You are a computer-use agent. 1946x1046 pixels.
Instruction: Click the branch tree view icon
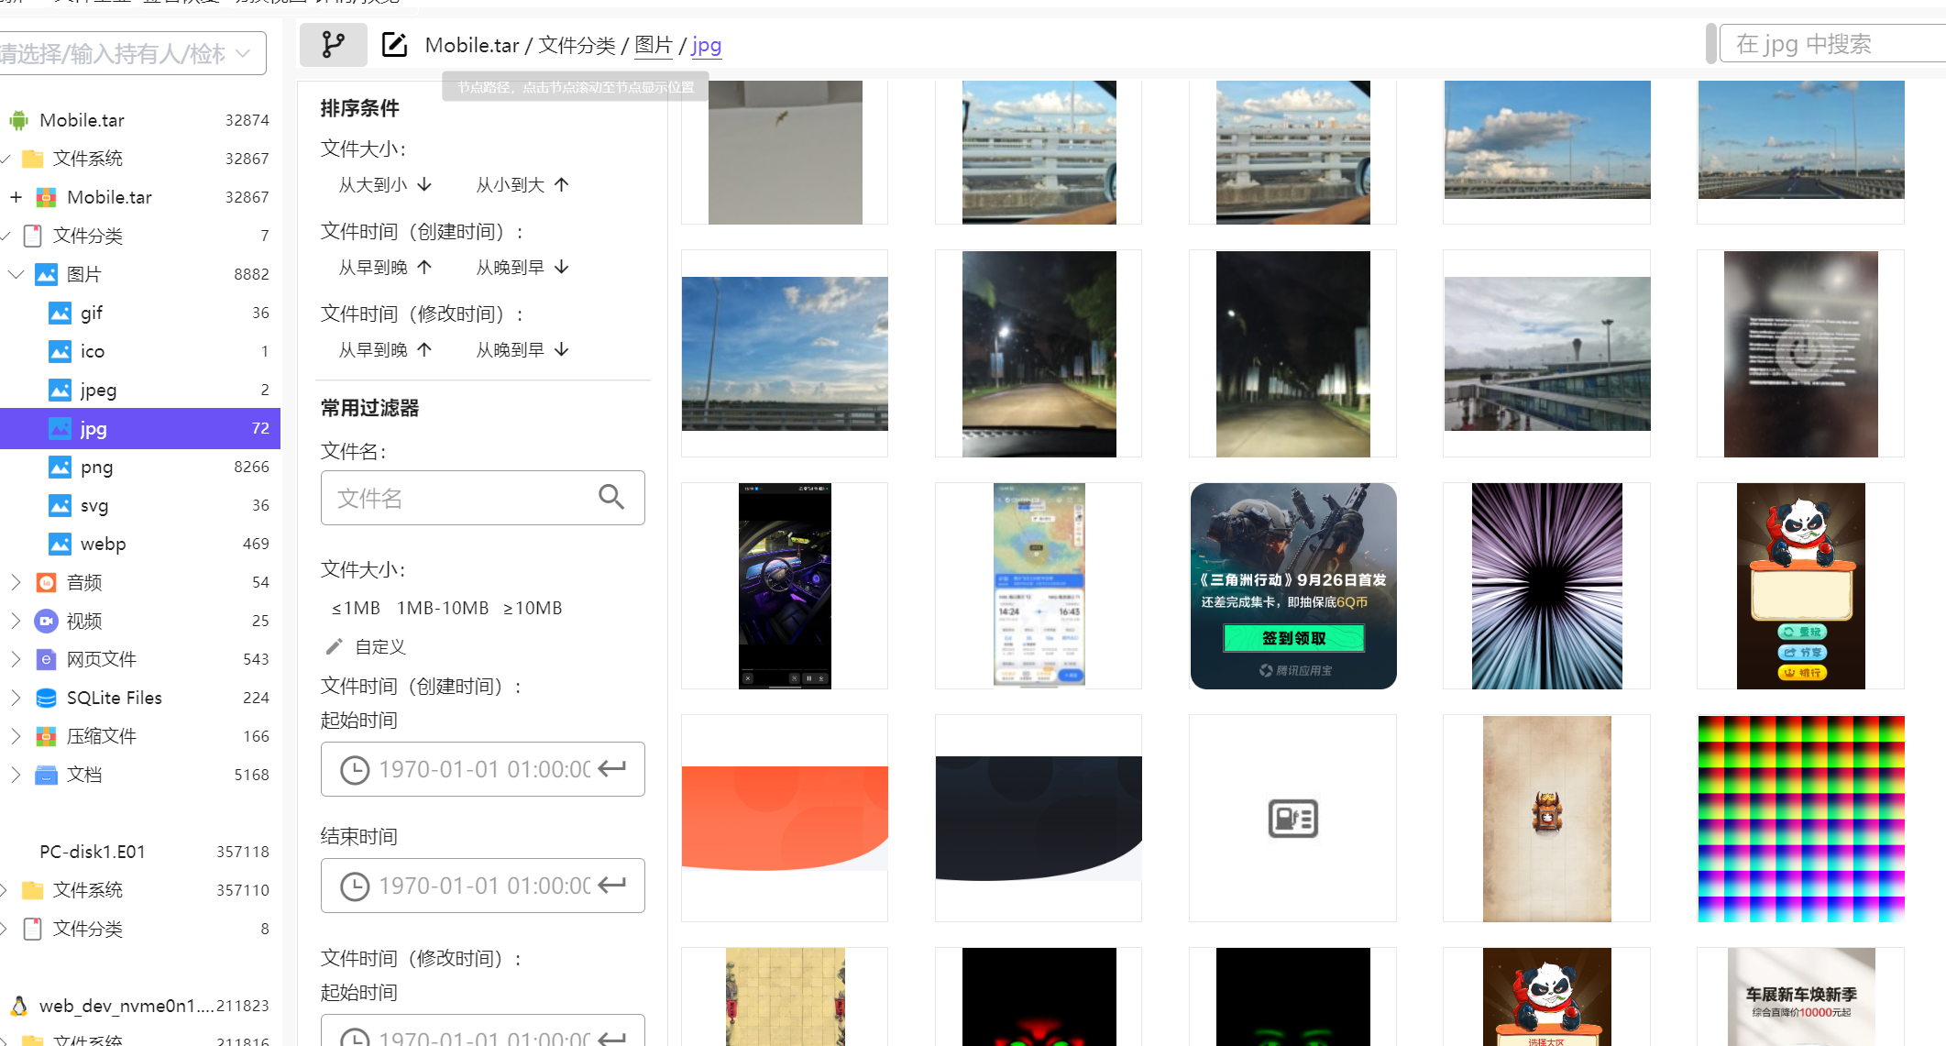(333, 45)
